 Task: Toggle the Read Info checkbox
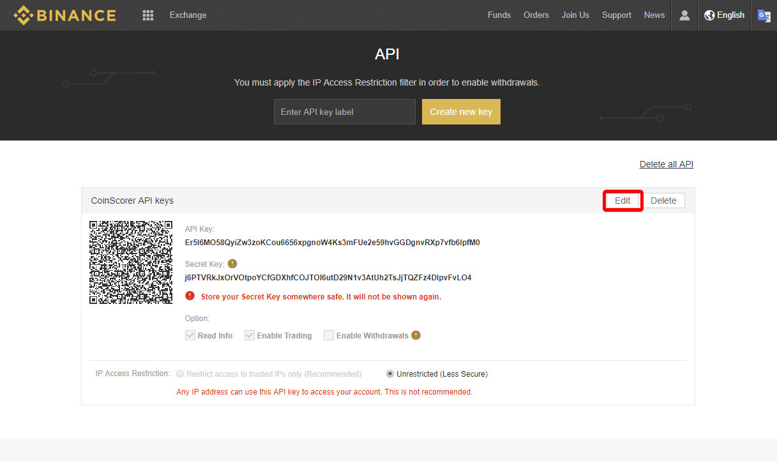point(190,335)
